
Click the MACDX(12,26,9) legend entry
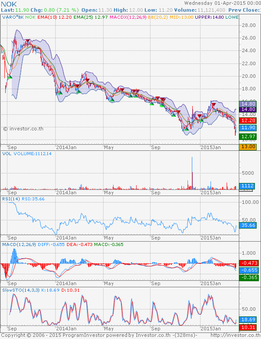[x=128, y=17]
